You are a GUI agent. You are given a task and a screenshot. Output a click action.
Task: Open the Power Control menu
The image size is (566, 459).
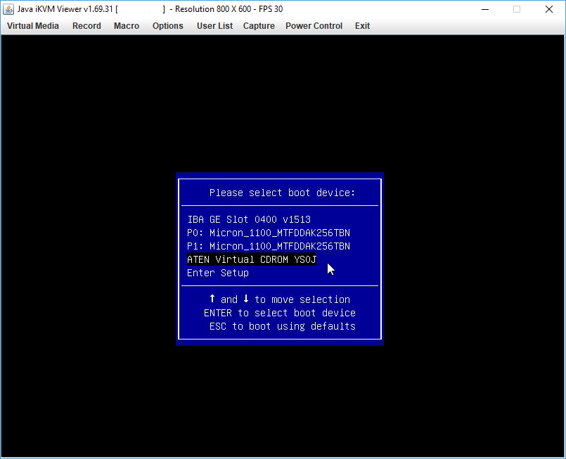[x=314, y=26]
